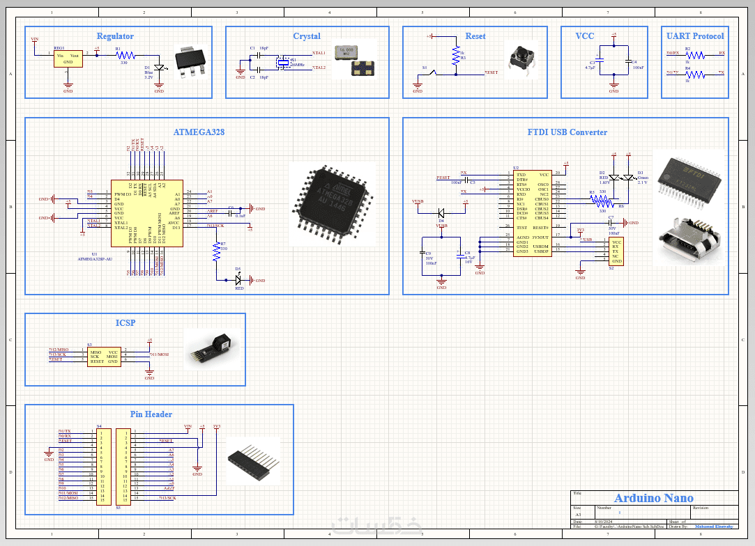Viewport: 755px width, 546px height.
Task: Click the ICSP programmer photo
Action: point(213,350)
